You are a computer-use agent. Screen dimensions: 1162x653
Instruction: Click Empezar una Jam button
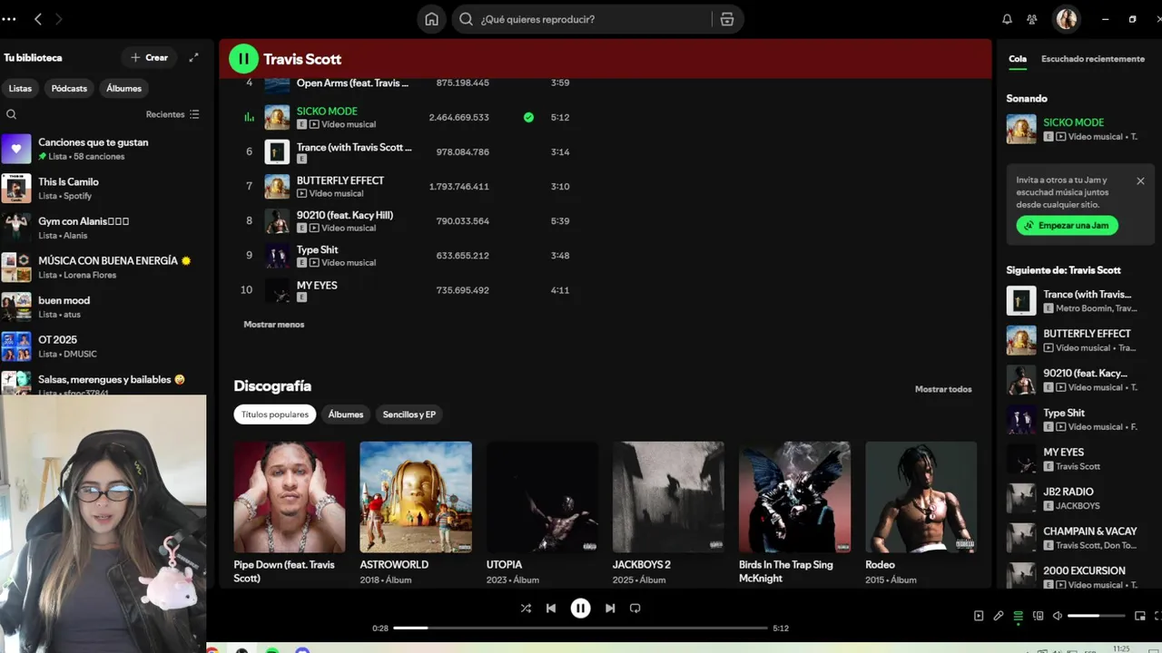1067,225
